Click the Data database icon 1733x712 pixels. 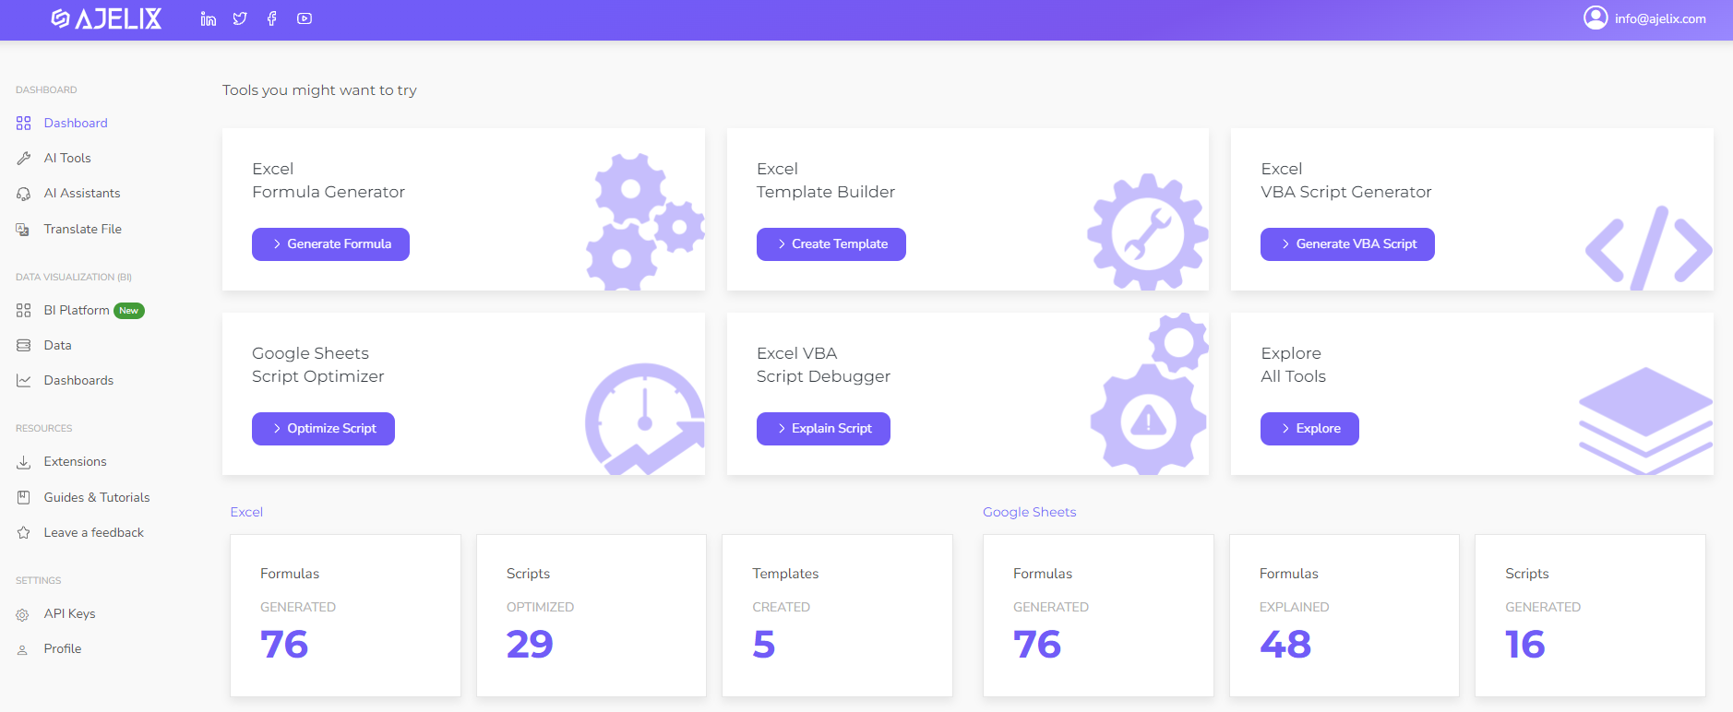tap(24, 346)
